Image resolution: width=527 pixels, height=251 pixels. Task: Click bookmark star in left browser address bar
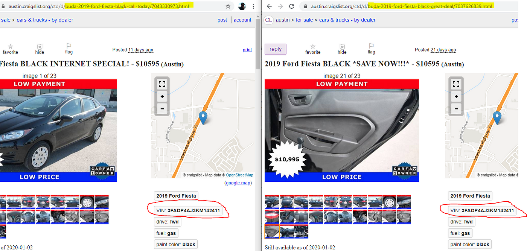point(228,6)
